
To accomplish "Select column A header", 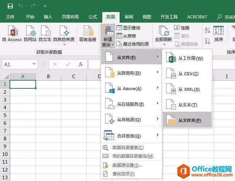I will click(x=23, y=76).
